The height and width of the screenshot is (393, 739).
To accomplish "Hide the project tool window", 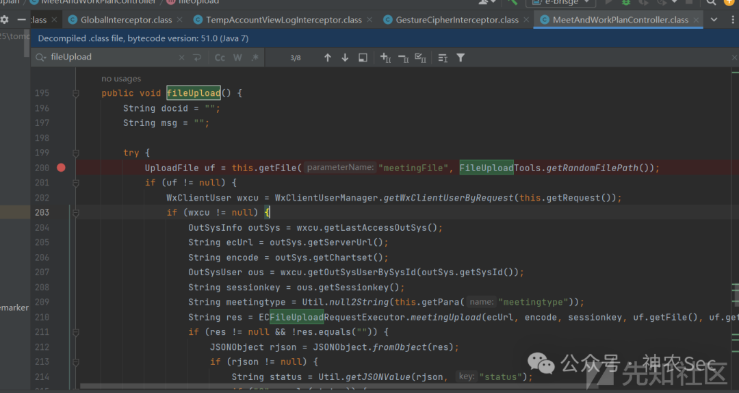I will click(21, 20).
